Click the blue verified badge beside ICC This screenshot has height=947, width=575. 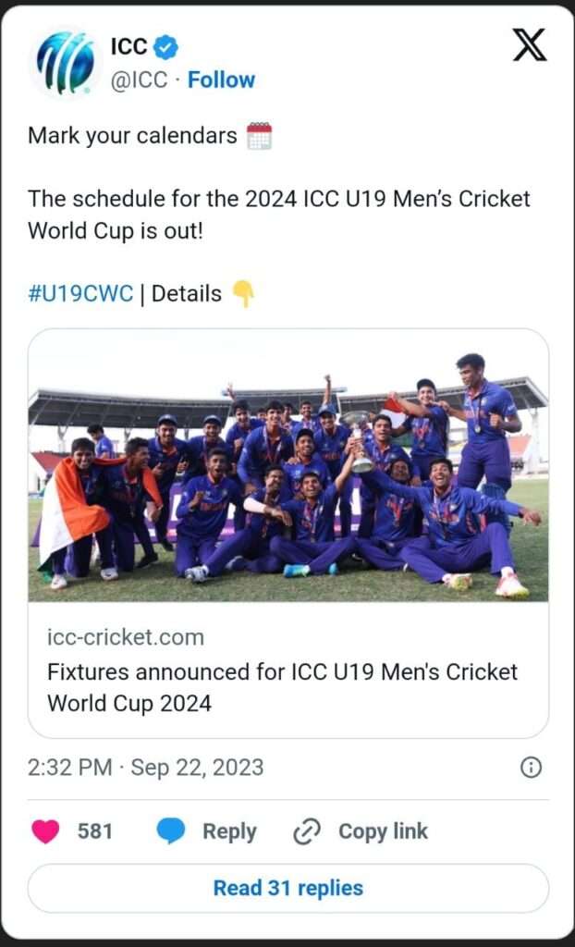(x=165, y=47)
